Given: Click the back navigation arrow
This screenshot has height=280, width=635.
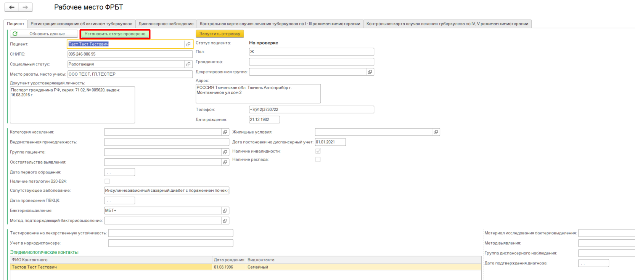Looking at the screenshot, I should pos(12,7).
